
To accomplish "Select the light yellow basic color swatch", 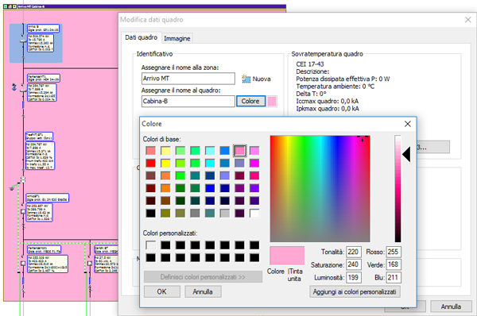I will coord(165,151).
